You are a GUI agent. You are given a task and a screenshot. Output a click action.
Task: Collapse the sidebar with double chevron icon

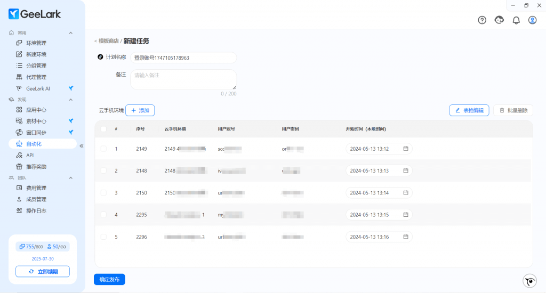[x=82, y=145]
